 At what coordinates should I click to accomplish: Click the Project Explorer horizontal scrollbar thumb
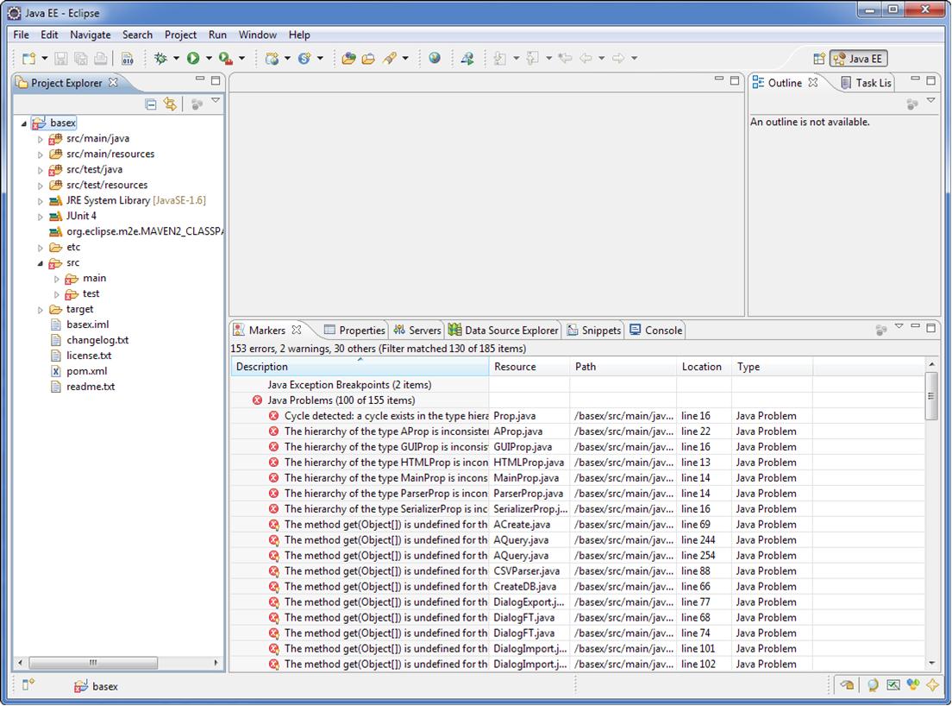(x=93, y=662)
